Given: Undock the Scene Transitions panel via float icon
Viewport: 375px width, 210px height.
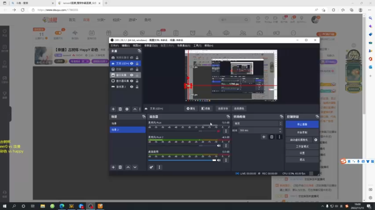Looking at the screenshot, I should coord(282,117).
